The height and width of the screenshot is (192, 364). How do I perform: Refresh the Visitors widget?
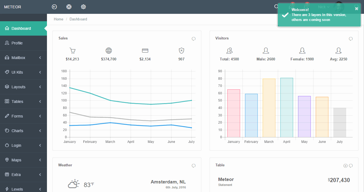[x=351, y=39]
